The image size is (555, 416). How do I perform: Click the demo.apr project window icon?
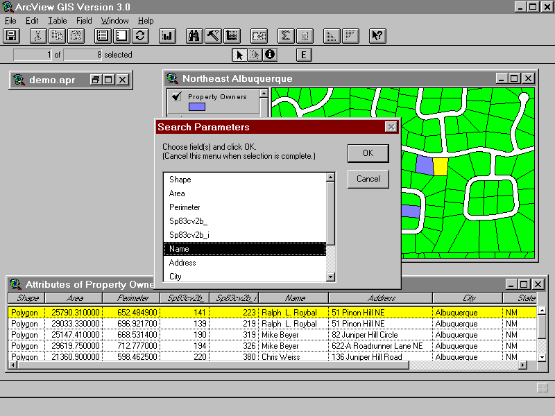pos(19,80)
